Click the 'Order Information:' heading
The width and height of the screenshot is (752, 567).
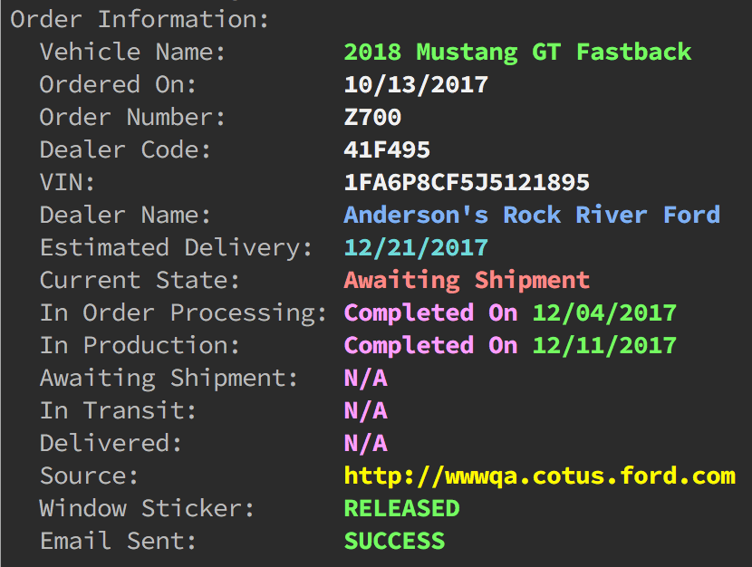coord(140,20)
